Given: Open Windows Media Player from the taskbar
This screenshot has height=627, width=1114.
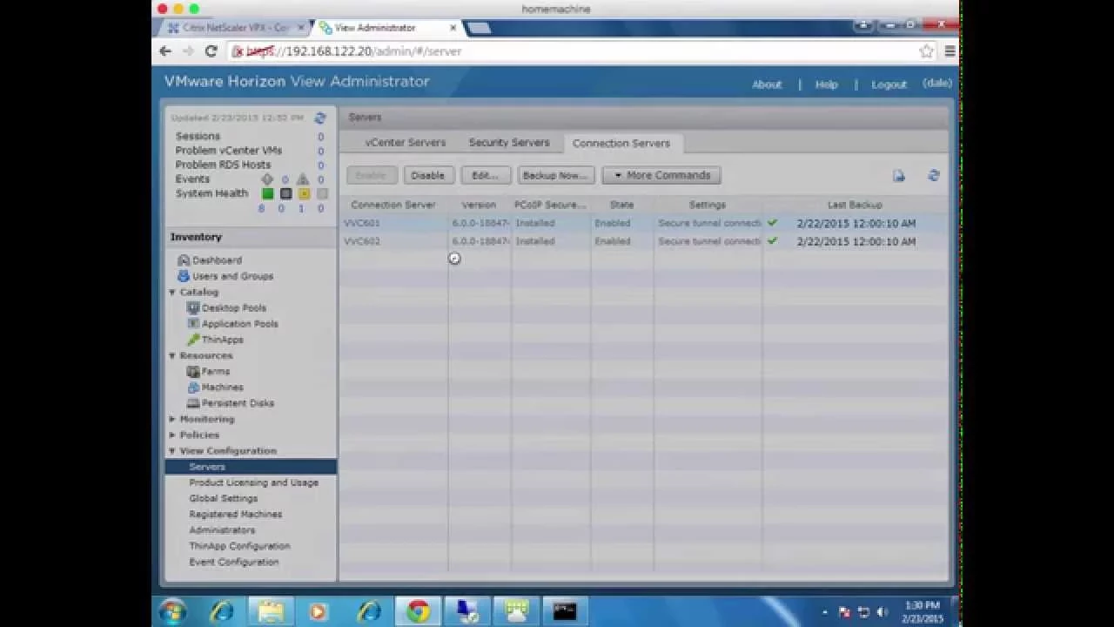Looking at the screenshot, I should click(x=319, y=611).
